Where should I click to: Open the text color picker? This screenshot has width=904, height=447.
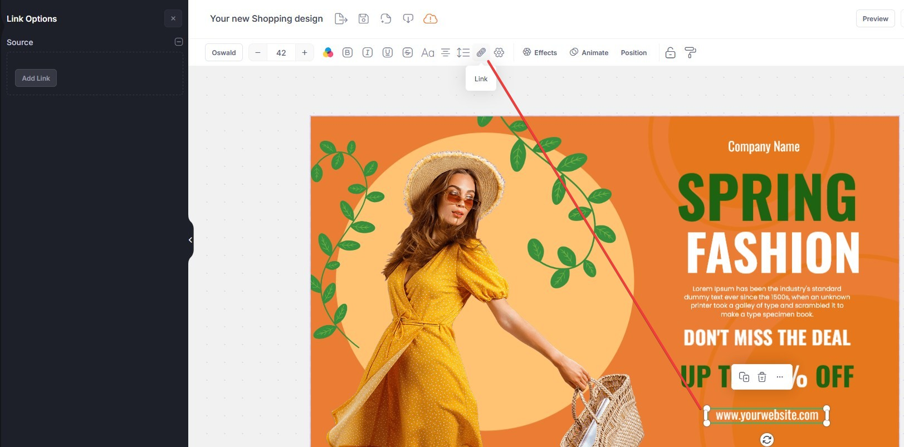pos(328,52)
